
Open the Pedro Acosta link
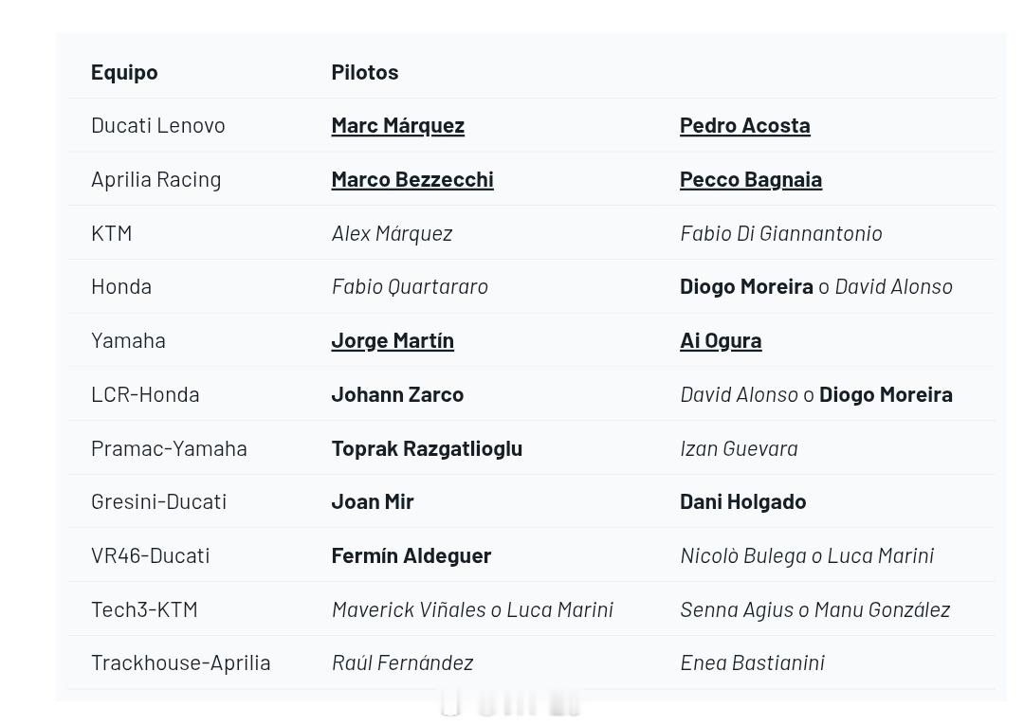pyautogui.click(x=744, y=125)
